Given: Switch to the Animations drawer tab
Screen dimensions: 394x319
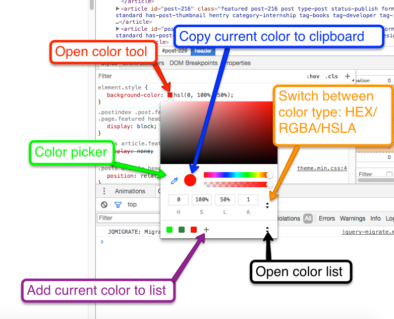Looking at the screenshot, I should click(x=130, y=191).
